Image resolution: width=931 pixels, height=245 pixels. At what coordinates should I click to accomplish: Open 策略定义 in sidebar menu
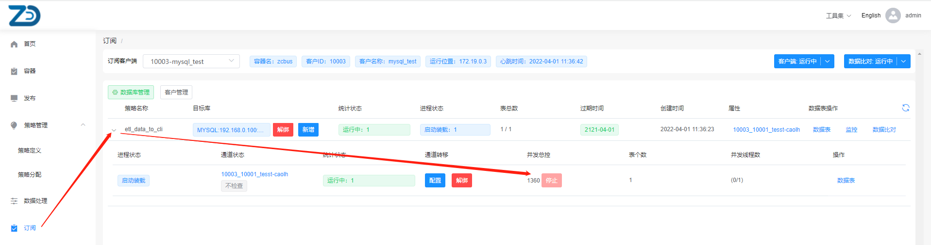click(x=30, y=151)
